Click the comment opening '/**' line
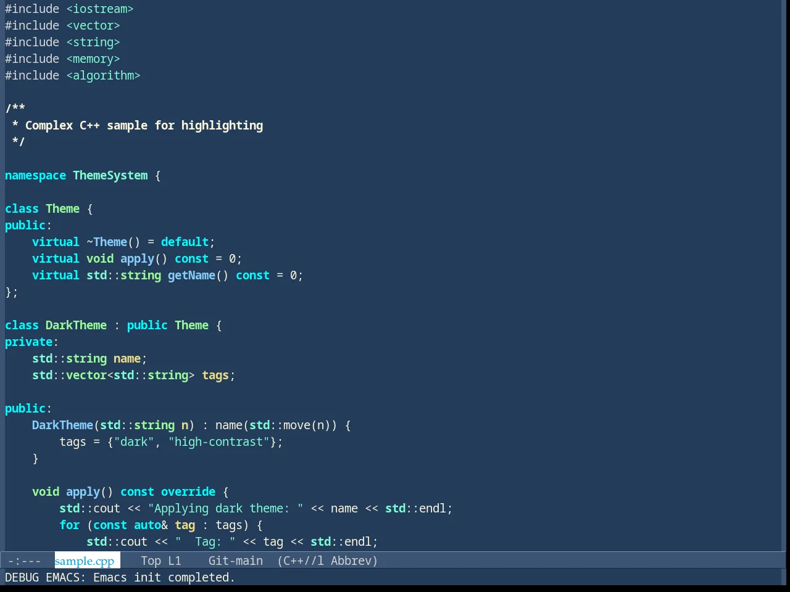Image resolution: width=790 pixels, height=592 pixels. click(15, 109)
